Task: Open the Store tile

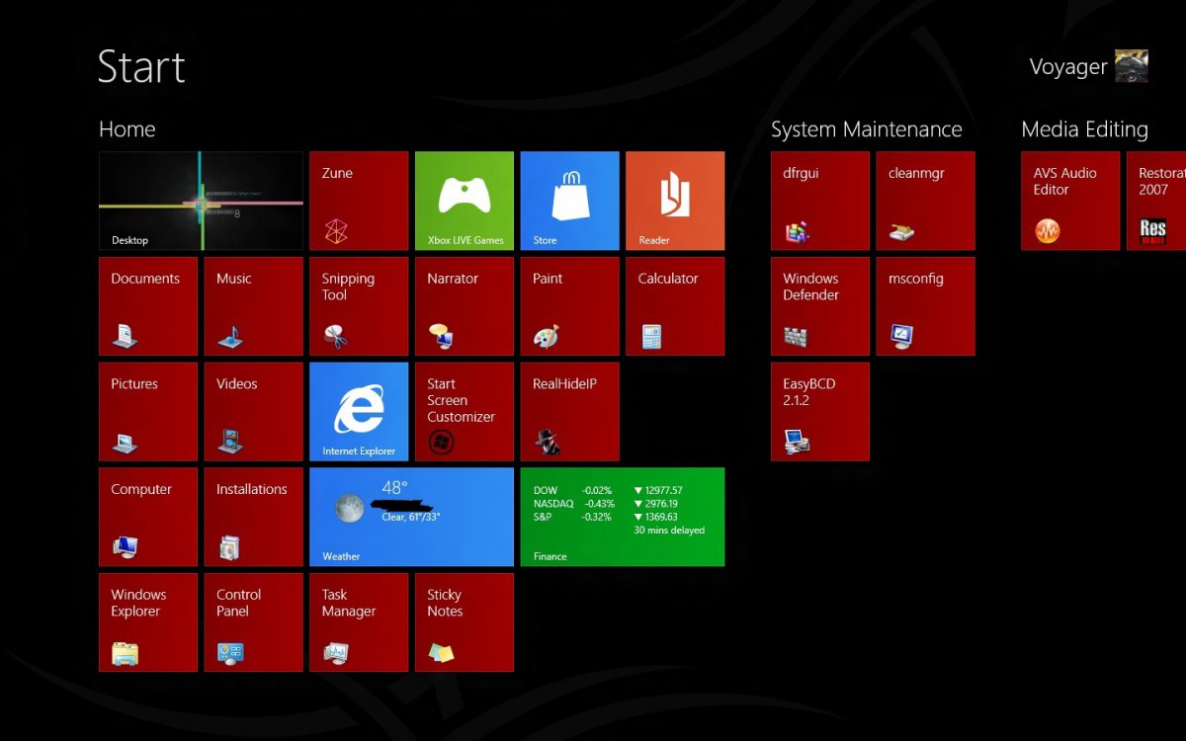Action: [x=570, y=201]
